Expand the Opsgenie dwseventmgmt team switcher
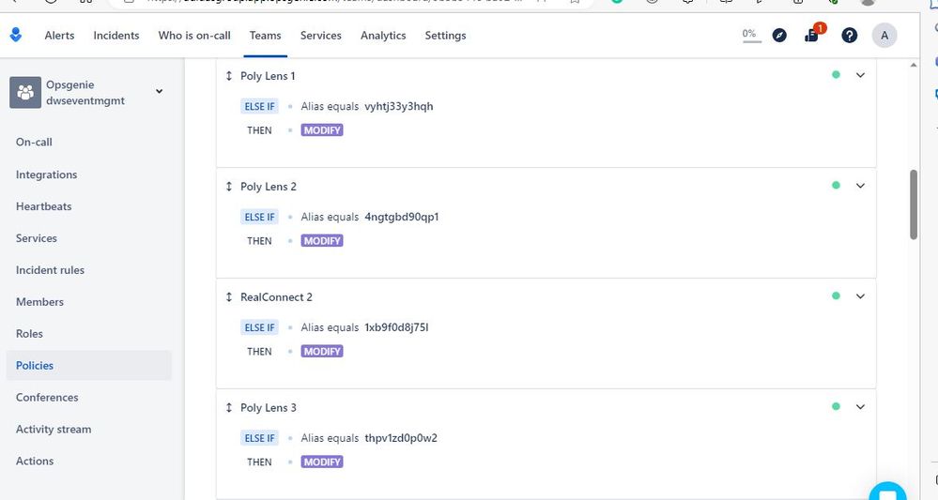Image resolution: width=938 pixels, height=500 pixels. coord(159,91)
